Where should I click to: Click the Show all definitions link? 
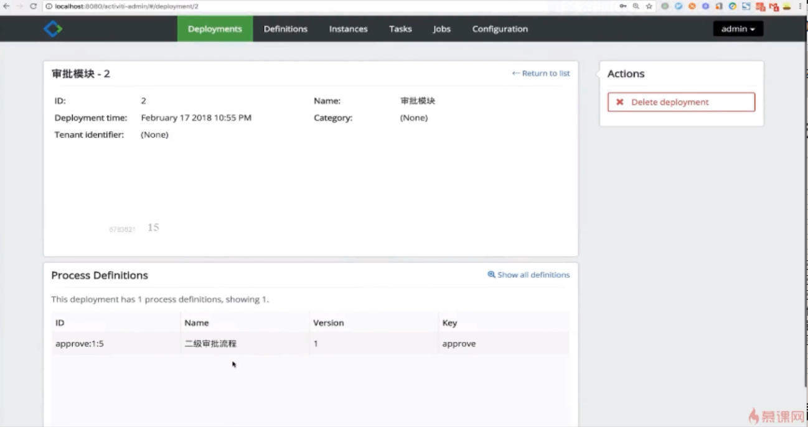(x=528, y=275)
